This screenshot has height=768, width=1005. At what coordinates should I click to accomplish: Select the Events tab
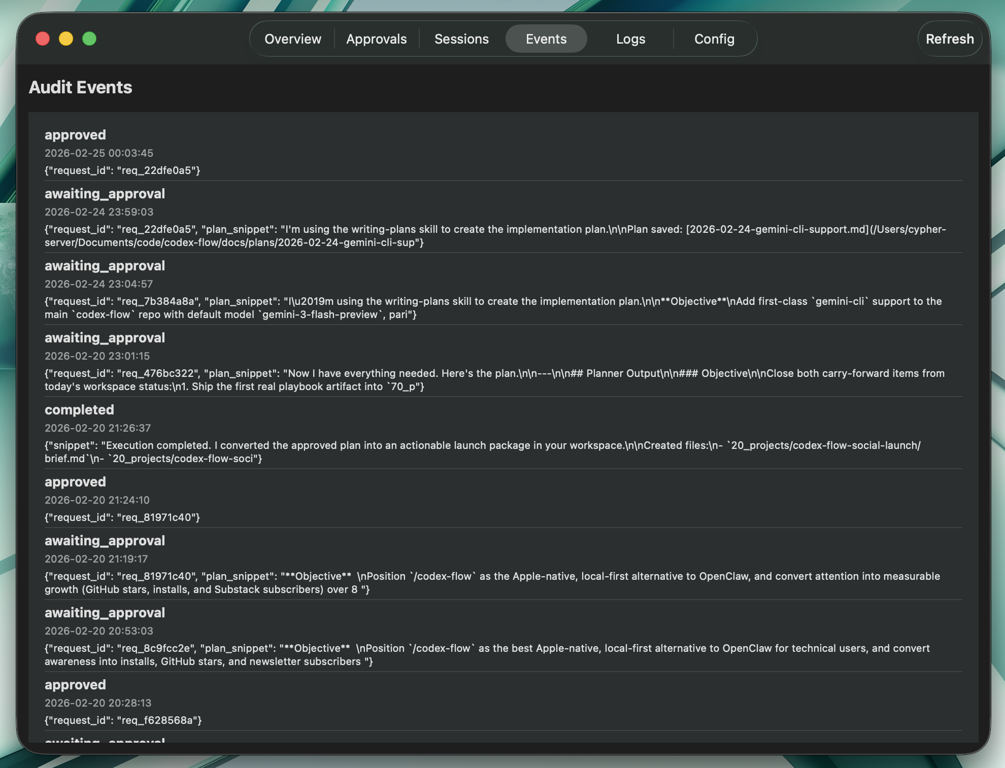coord(546,39)
